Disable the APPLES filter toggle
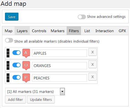 (x=17, y=53)
